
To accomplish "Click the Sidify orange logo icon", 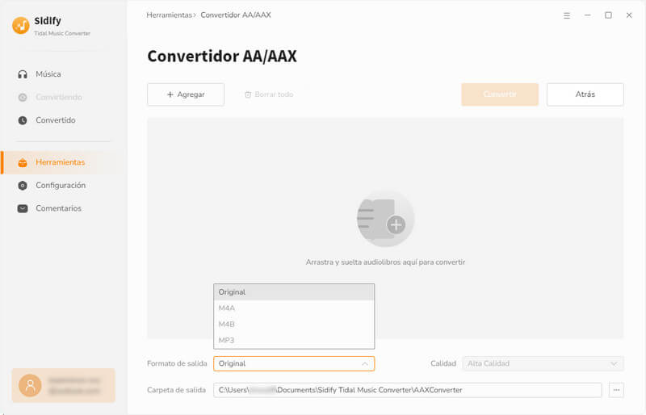I will [21, 26].
